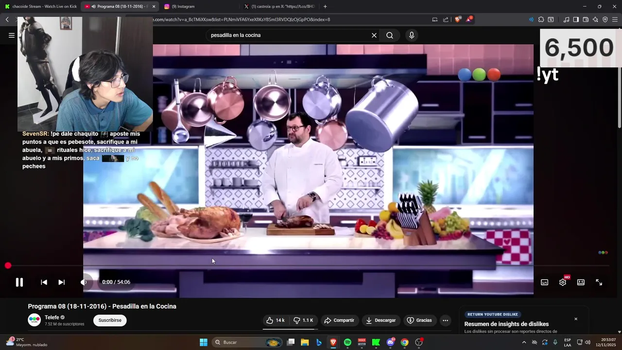Open a new browser tab
The height and width of the screenshot is (350, 622).
coord(325,6)
